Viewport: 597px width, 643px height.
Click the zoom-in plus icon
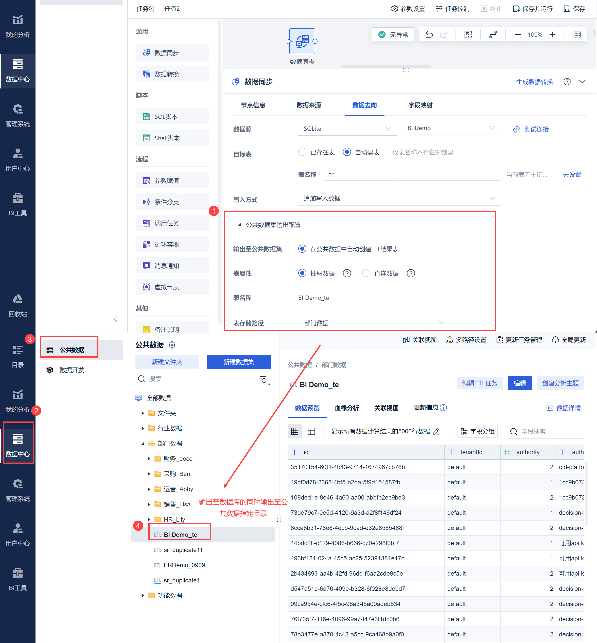coord(552,34)
